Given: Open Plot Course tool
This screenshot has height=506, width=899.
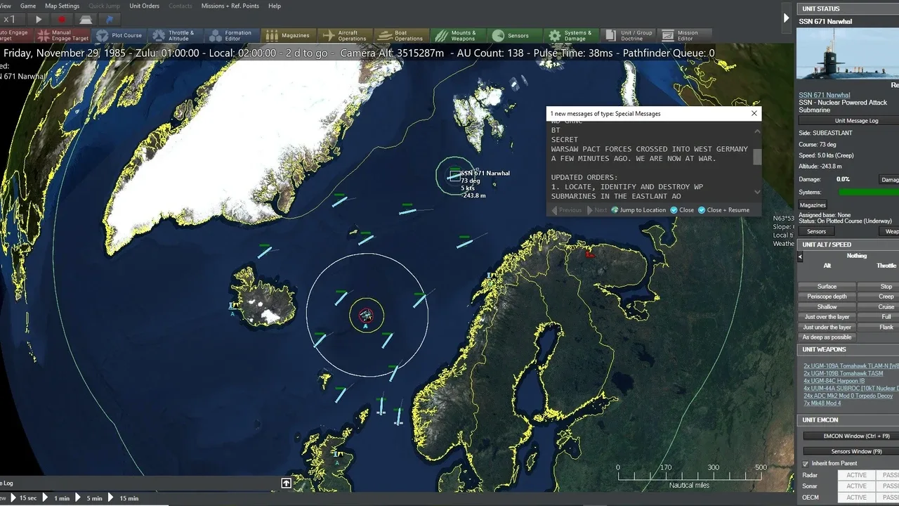Looking at the screenshot, I should coord(119,35).
